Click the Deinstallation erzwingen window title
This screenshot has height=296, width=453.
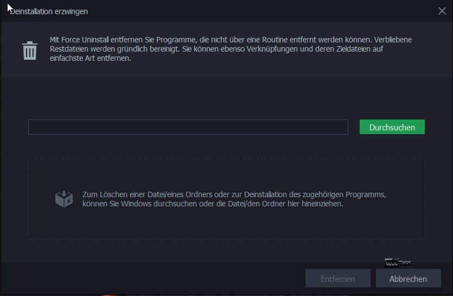pos(49,11)
